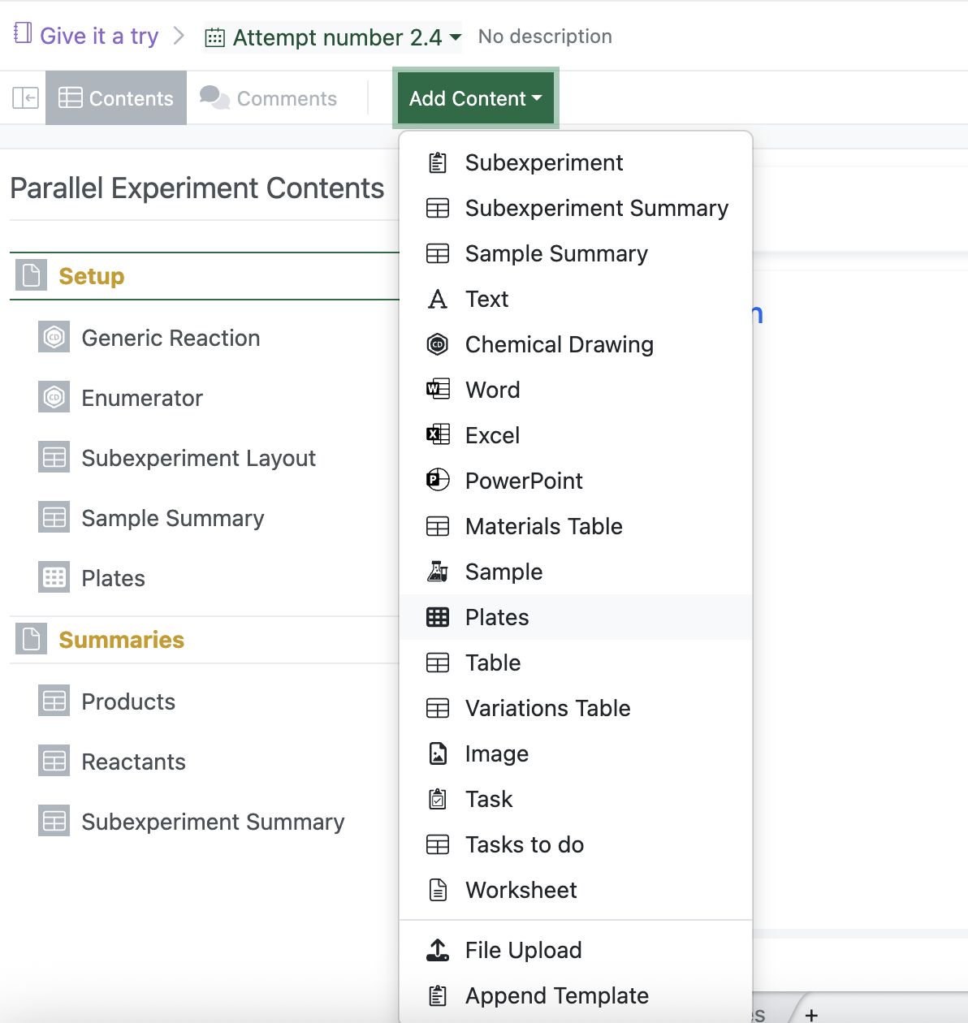Switch to the Comments tab

269,98
